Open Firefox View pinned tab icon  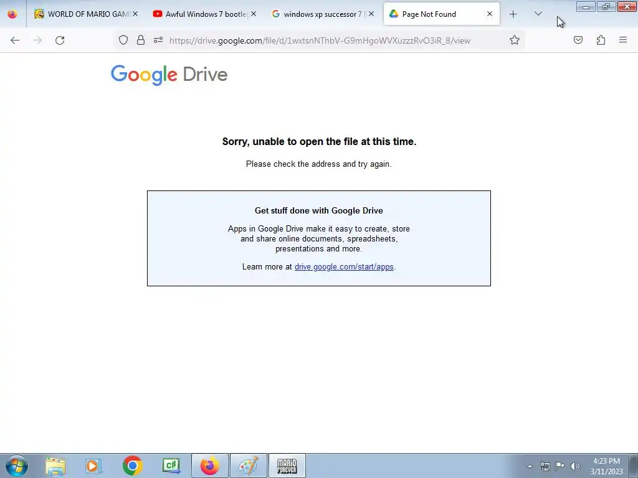pyautogui.click(x=12, y=14)
